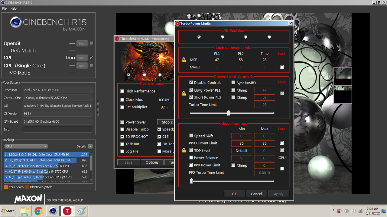Switch to Cinebench via its taskbar icon
Image resolution: width=387 pixels, height=217 pixels.
(53, 211)
